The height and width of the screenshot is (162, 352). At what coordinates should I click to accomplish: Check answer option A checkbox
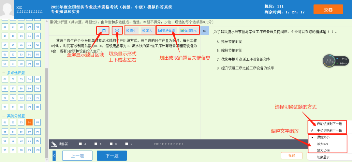(x=81, y=144)
